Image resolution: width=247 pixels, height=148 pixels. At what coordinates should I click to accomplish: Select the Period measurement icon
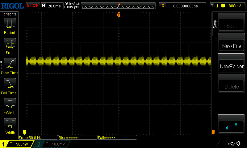coord(10,24)
